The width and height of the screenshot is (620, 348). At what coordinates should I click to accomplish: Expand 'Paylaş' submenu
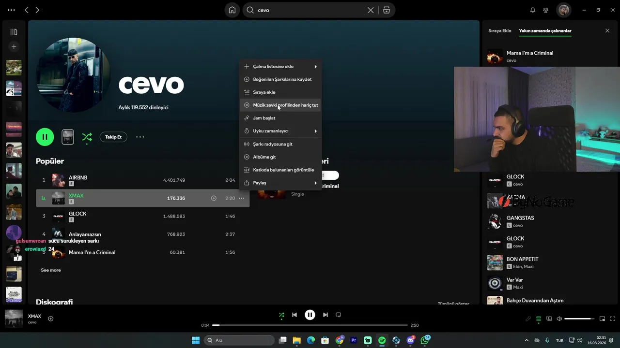pos(280,183)
